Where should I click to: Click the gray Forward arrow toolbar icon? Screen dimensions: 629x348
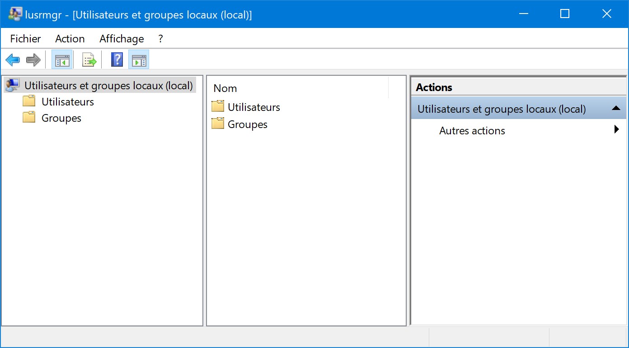[x=33, y=60]
